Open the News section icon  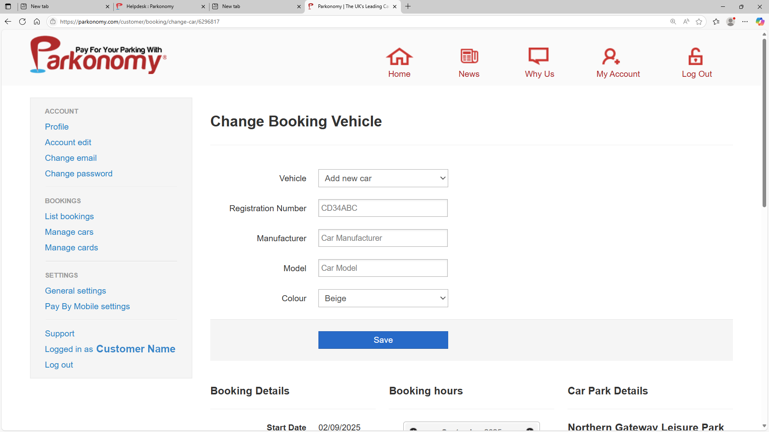point(469,56)
